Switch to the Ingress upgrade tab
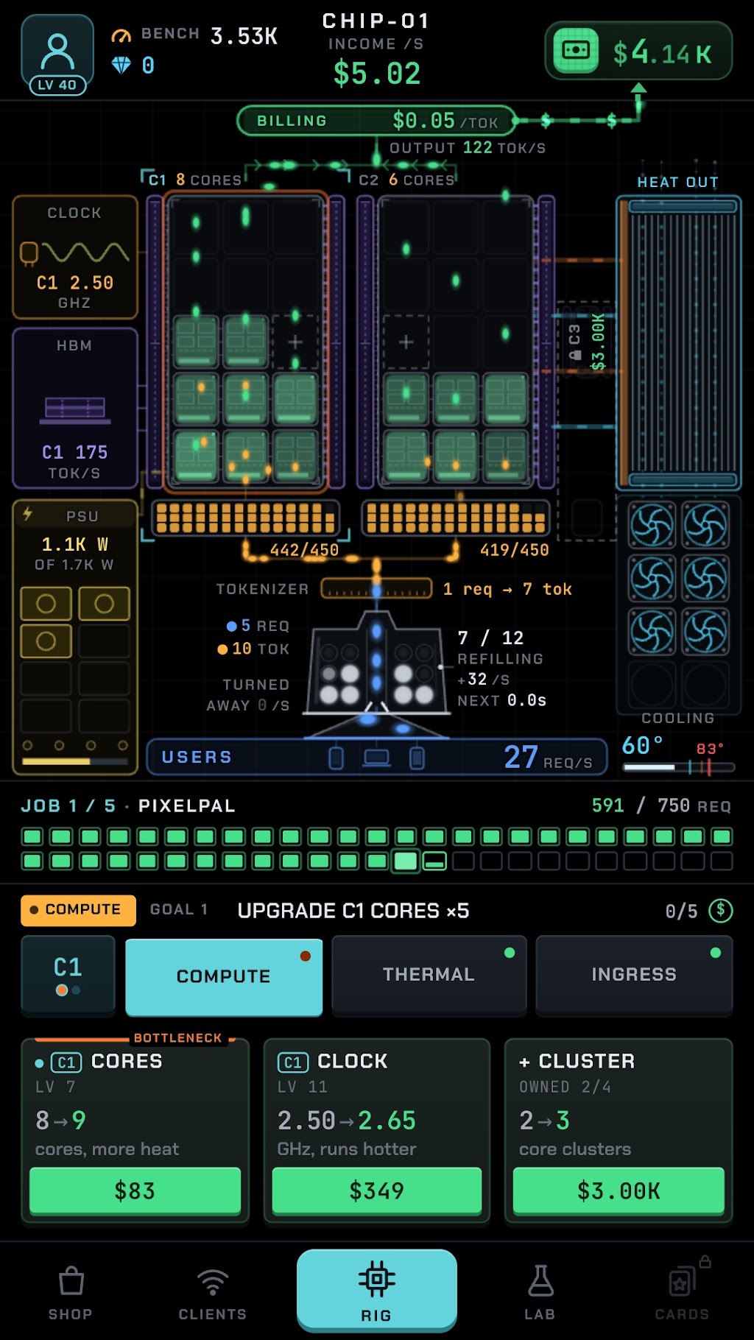Image resolution: width=754 pixels, height=1340 pixels. [x=634, y=975]
